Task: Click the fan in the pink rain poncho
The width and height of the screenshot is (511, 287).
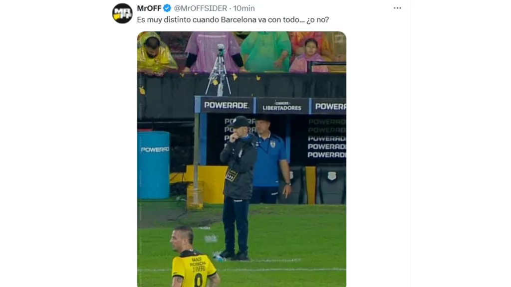Action: [x=213, y=51]
